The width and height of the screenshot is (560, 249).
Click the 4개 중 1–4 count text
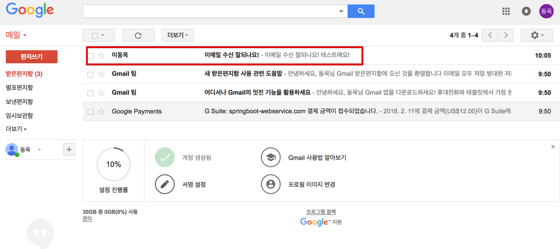(464, 35)
